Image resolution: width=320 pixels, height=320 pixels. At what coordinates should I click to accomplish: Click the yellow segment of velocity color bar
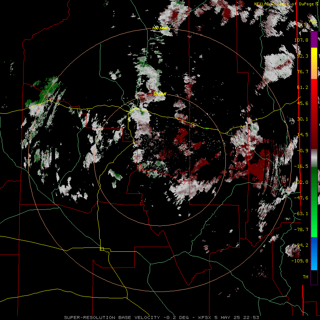click(x=314, y=56)
